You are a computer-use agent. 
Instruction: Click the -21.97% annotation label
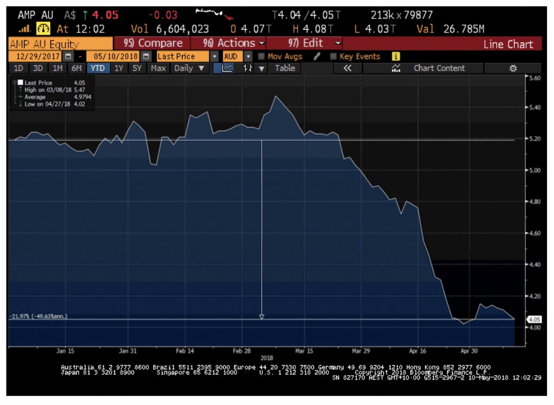(38, 316)
